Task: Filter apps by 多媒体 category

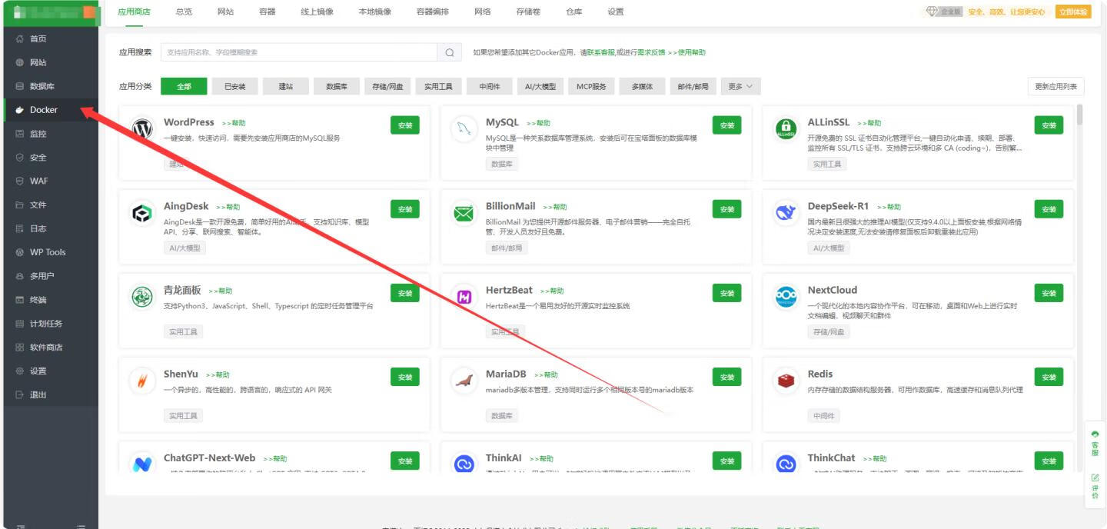Action: coord(643,87)
